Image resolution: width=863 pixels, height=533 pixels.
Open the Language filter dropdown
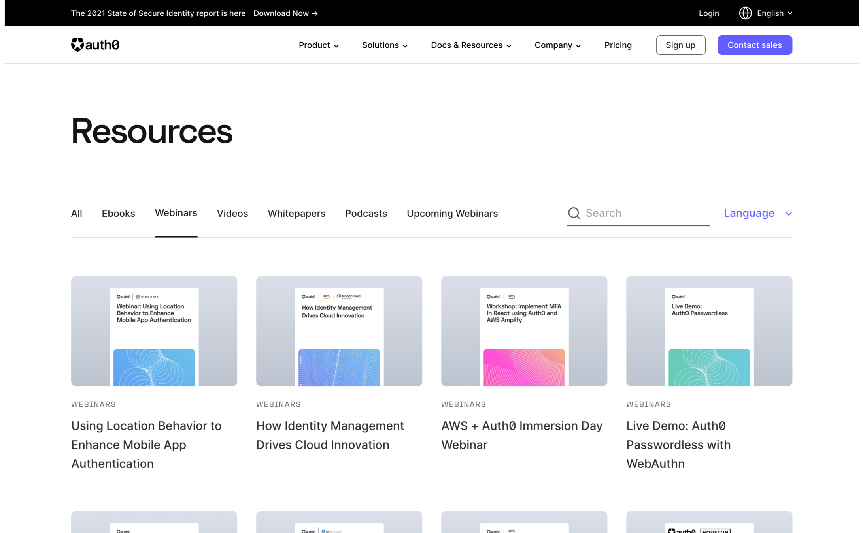758,213
